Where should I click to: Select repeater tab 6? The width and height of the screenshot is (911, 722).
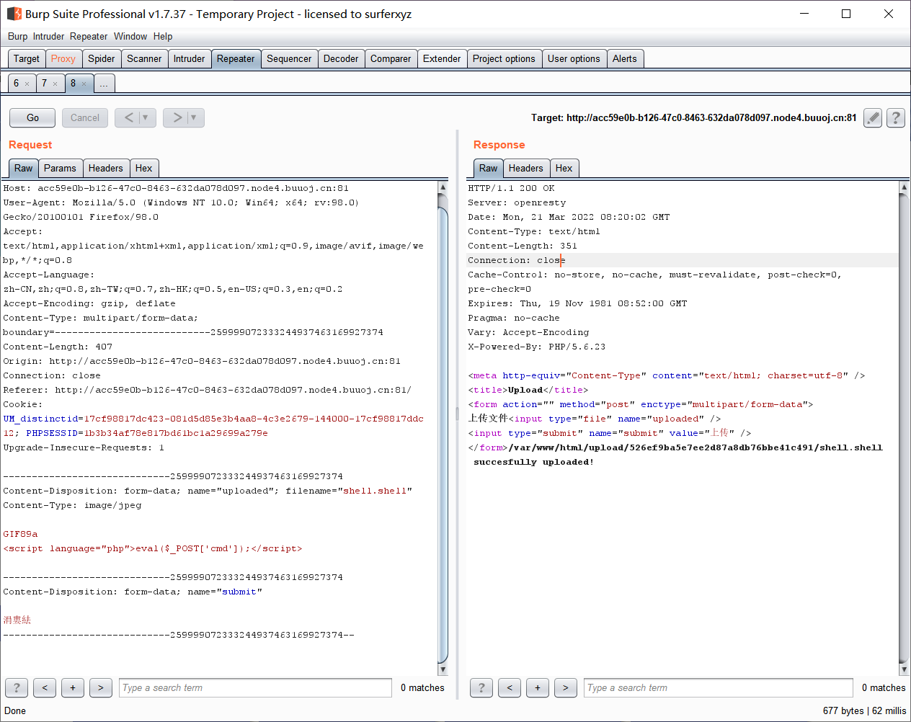pyautogui.click(x=17, y=84)
